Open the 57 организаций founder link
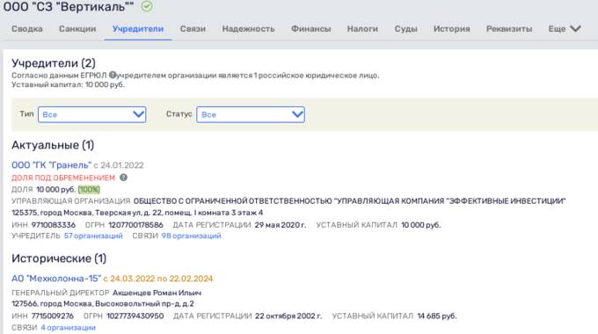Viewport: 598px width, 334px height. (x=93, y=236)
